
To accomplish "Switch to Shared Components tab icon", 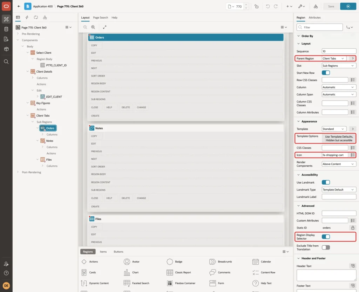I will point(45,18).
